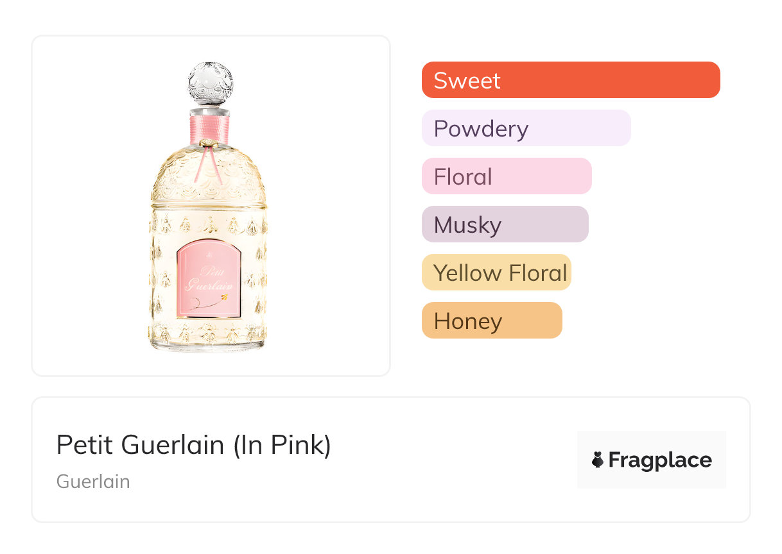
Task: Click the glass stopper atop the bottle
Action: (x=211, y=84)
